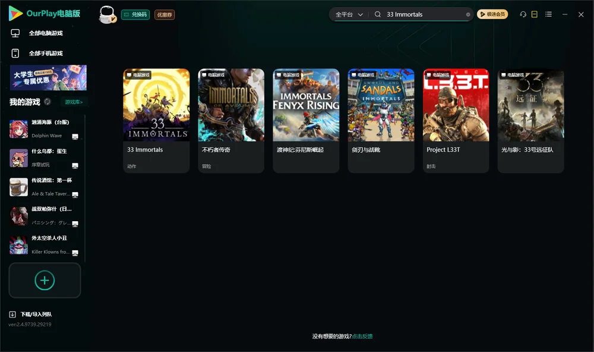The height and width of the screenshot is (352, 594).
Task: Click the Killer Klowns game icon
Action: 18,245
